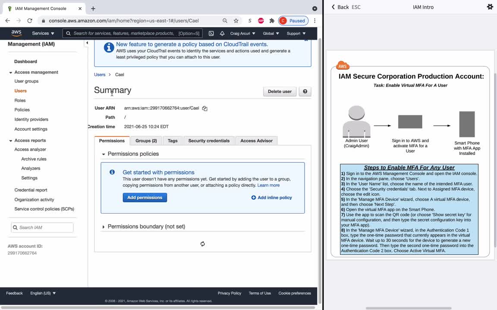The image size is (497, 310).
Task: Click the site lock icon in address bar
Action: [x=44, y=21]
